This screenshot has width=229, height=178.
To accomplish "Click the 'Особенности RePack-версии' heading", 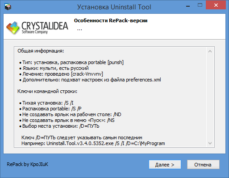I will coord(111,20).
